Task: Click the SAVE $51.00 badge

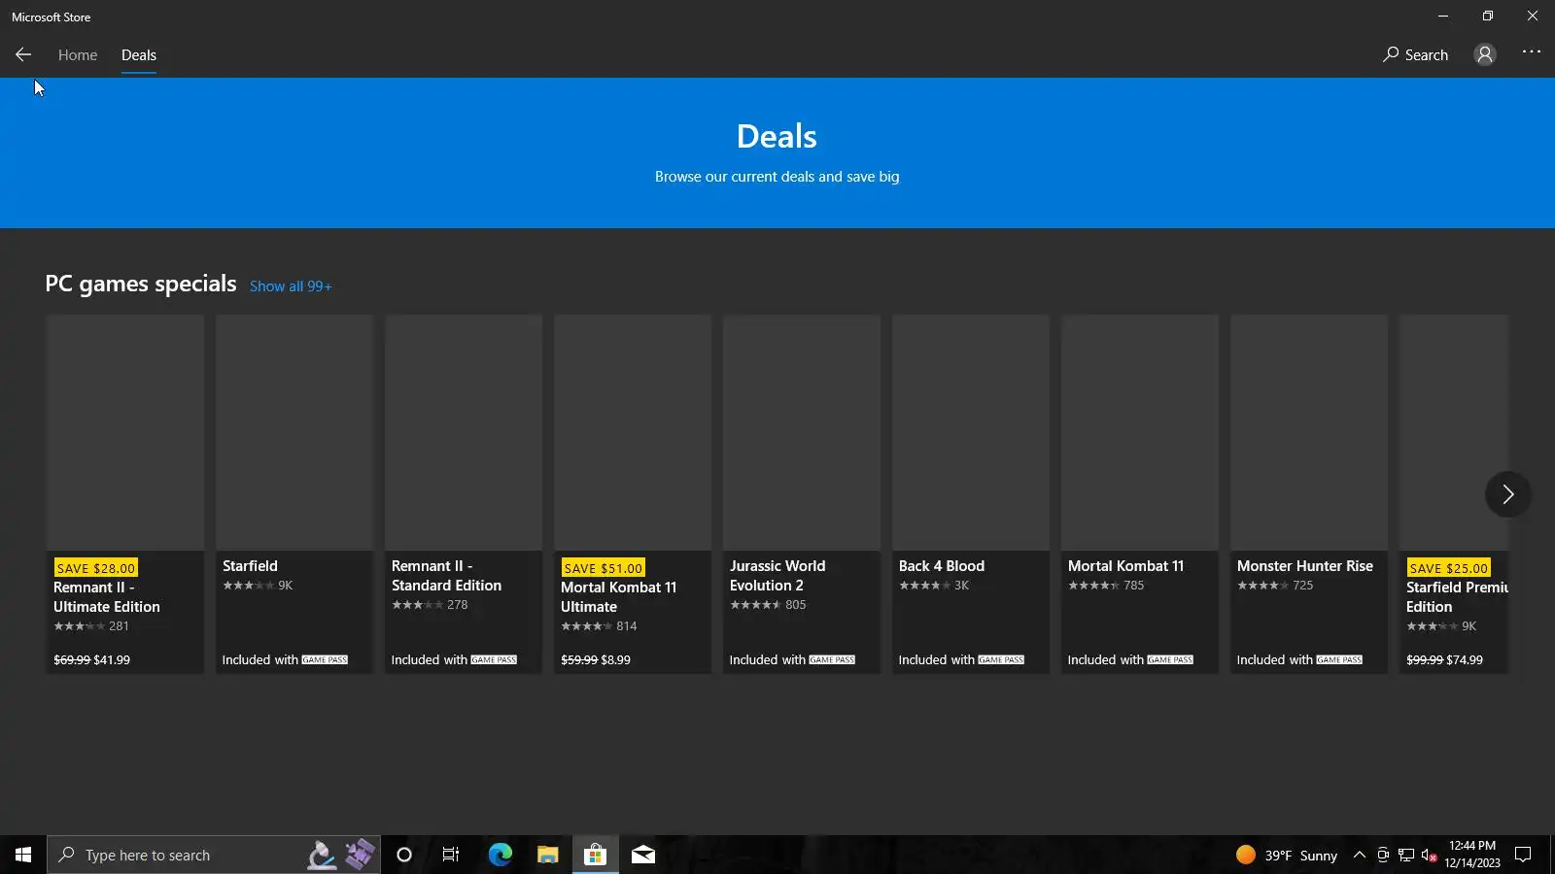Action: coord(603,568)
